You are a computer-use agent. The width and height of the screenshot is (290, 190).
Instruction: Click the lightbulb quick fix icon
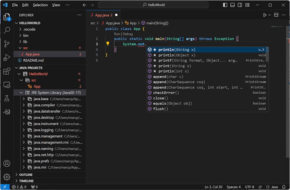point(108,44)
